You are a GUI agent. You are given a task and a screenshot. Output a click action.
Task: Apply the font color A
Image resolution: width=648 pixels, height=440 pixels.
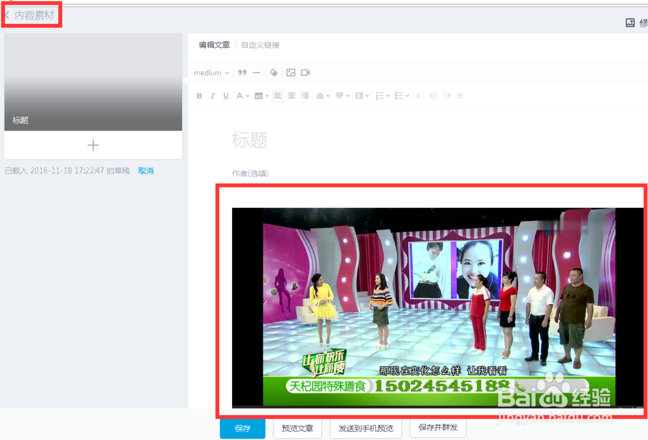(239, 96)
